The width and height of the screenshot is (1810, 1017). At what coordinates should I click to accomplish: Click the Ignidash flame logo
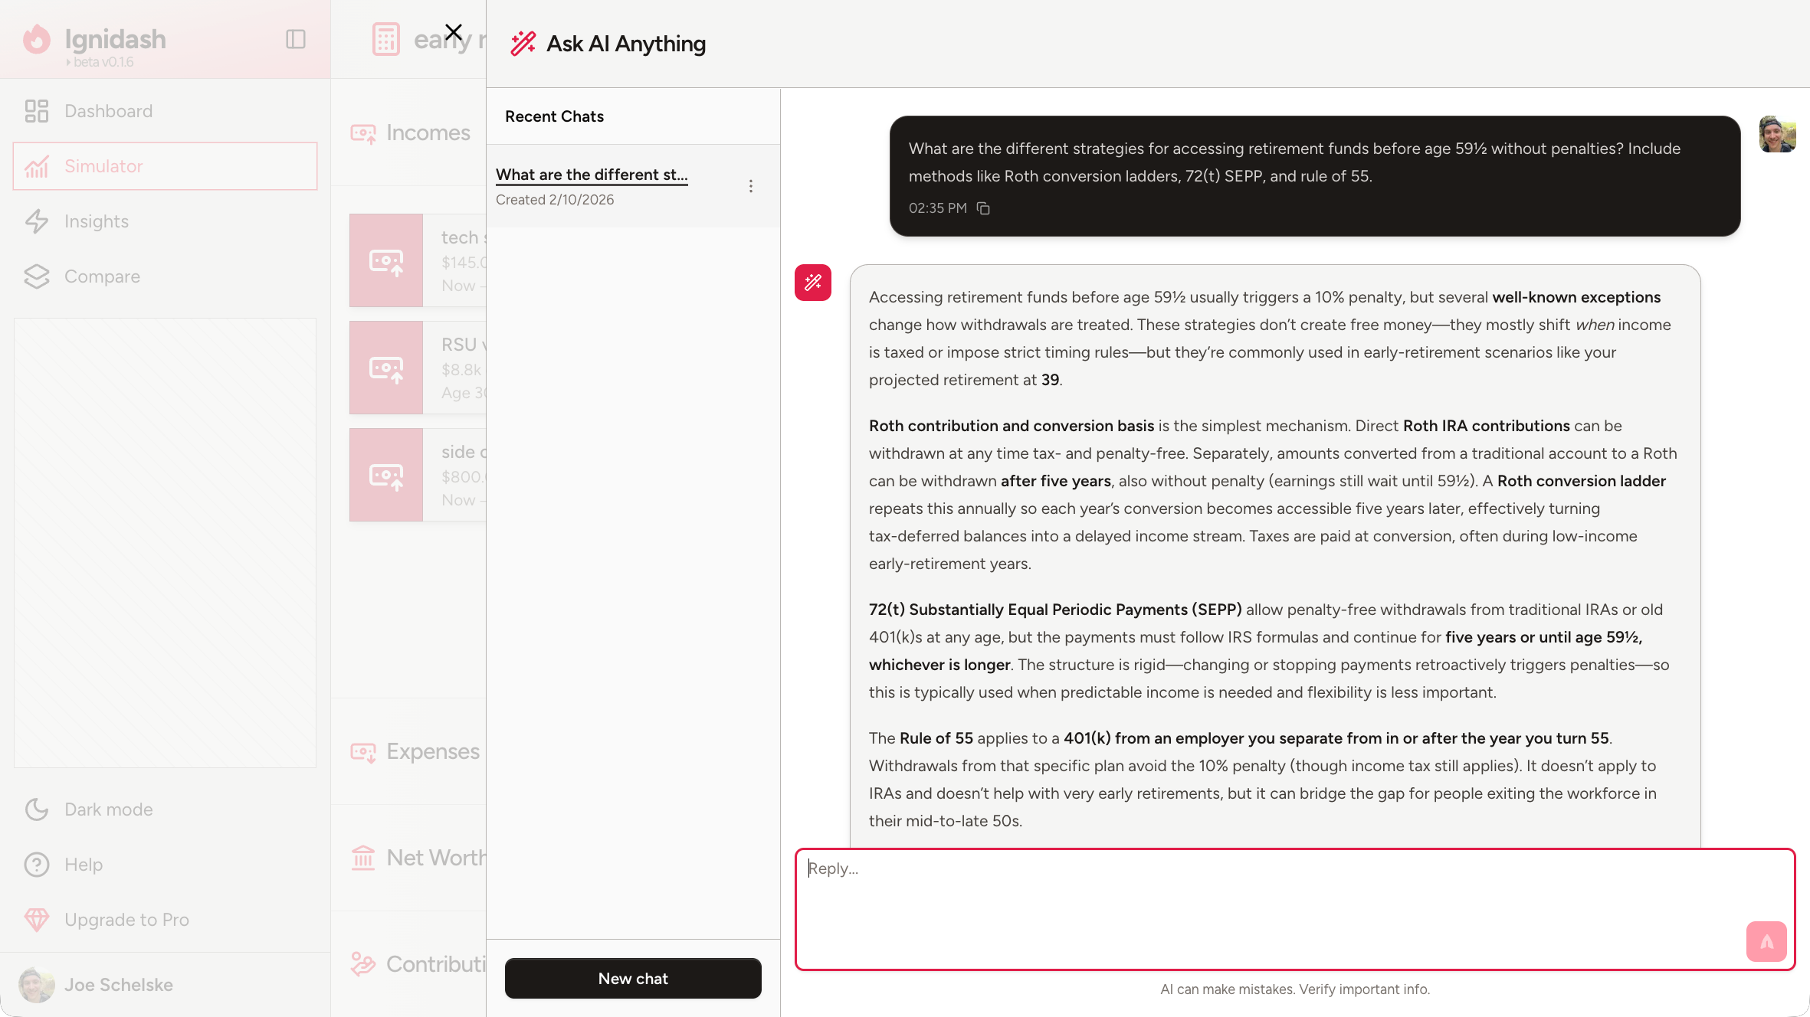[37, 39]
